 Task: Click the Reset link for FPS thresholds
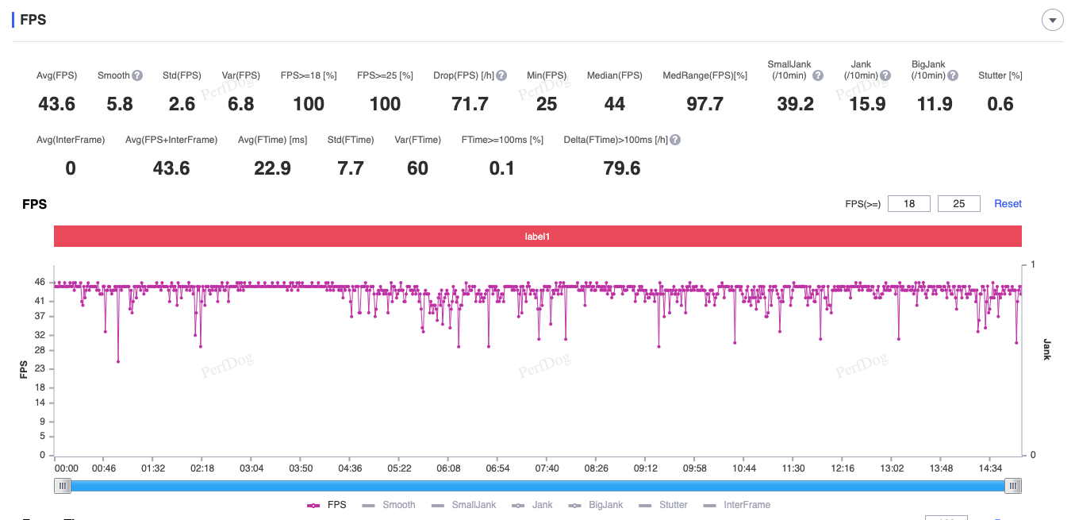point(1008,204)
